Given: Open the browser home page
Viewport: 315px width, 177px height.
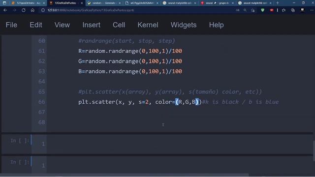Looking at the screenshot, I should pos(32,10).
